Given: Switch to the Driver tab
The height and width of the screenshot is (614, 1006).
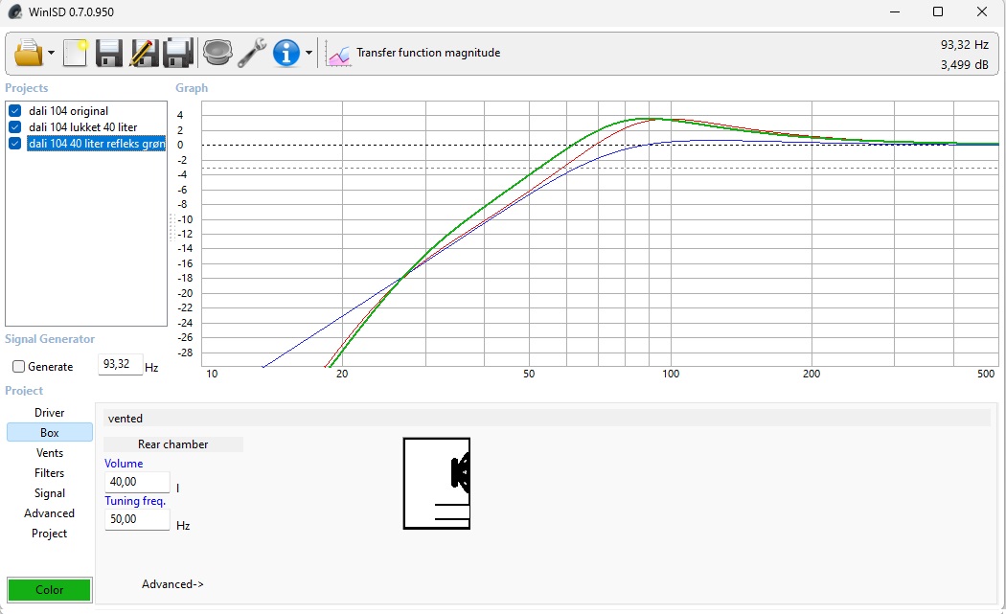Looking at the screenshot, I should click(x=50, y=413).
